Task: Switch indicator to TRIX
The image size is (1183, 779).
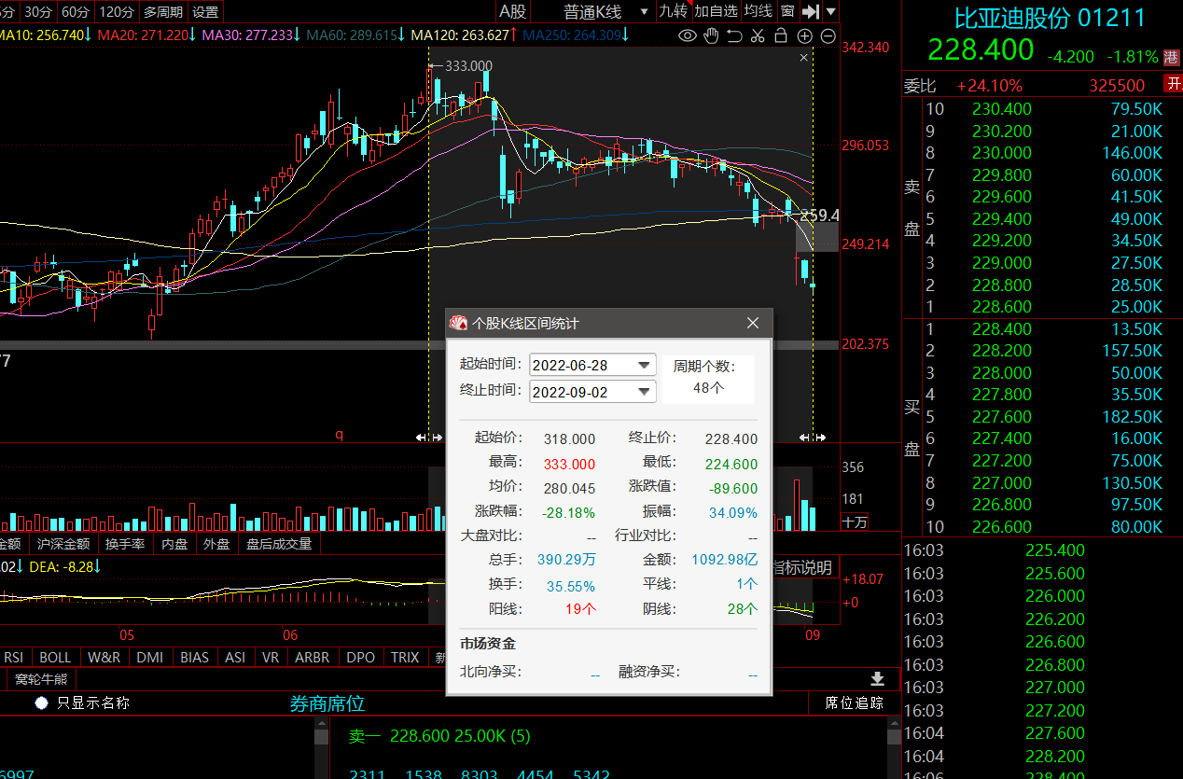Action: tap(405, 657)
